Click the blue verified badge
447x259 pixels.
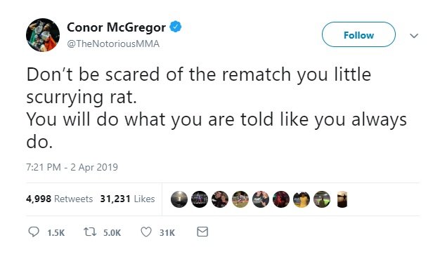176,27
